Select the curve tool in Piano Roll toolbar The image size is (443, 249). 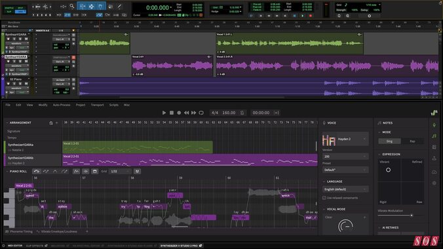55,171
